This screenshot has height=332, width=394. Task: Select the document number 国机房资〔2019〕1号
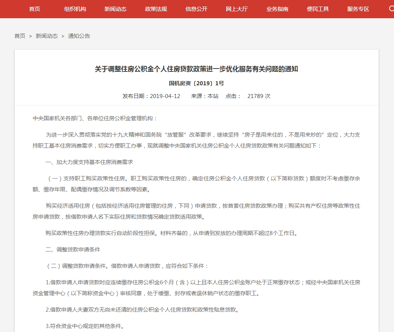point(197,83)
